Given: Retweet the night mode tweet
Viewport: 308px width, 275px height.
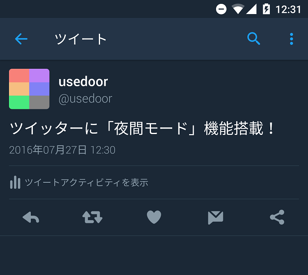Looking at the screenshot, I should point(92,217).
